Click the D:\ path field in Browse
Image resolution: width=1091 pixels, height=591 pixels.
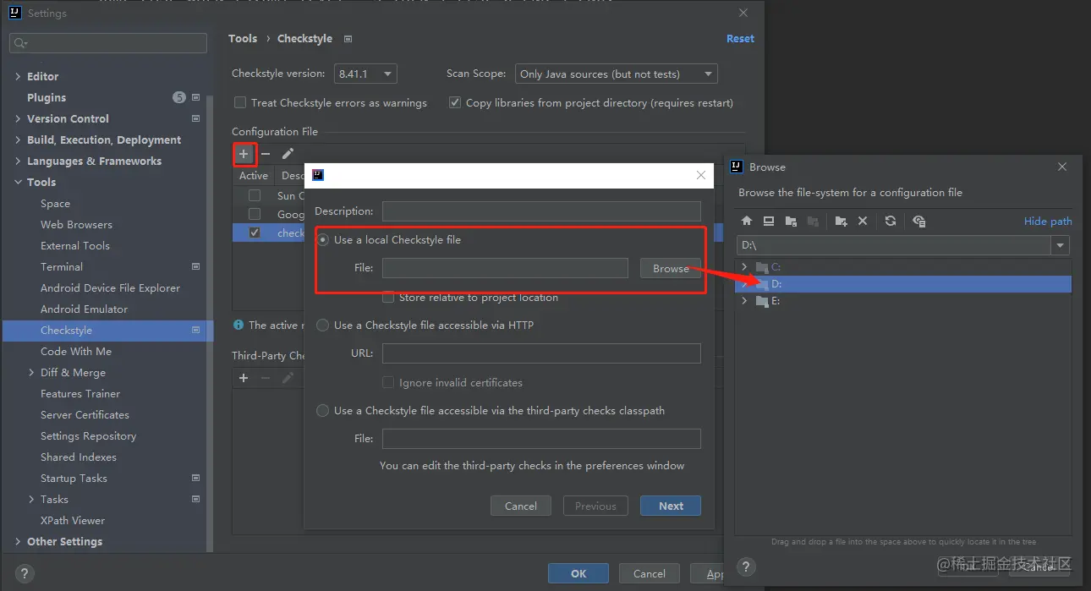point(894,245)
